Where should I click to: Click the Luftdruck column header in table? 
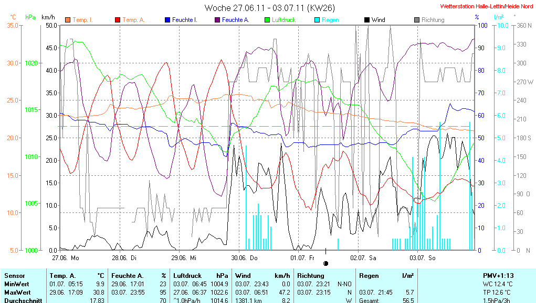pyautogui.click(x=187, y=275)
